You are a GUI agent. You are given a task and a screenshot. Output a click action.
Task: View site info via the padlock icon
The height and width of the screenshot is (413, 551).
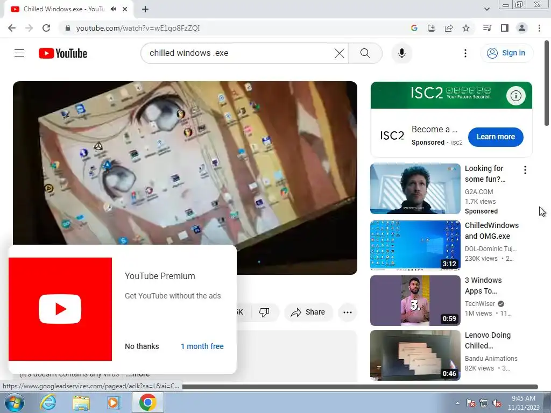pyautogui.click(x=68, y=28)
